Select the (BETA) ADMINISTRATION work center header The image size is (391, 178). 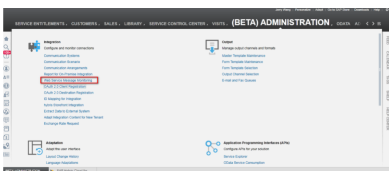[280, 23]
